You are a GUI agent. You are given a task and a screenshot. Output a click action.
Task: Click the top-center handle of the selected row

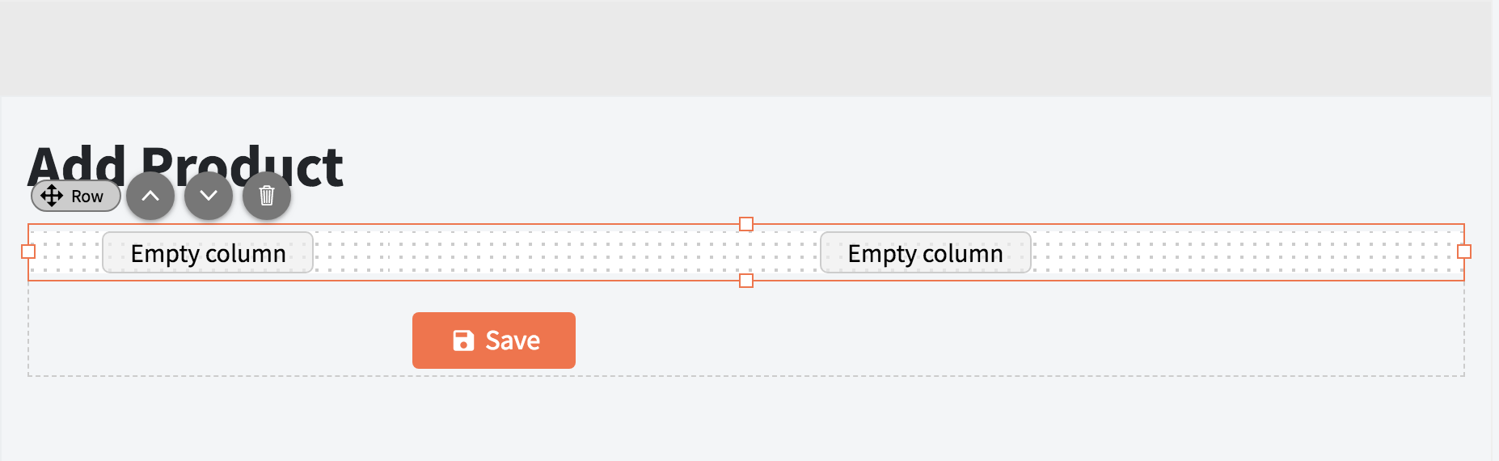coord(746,224)
